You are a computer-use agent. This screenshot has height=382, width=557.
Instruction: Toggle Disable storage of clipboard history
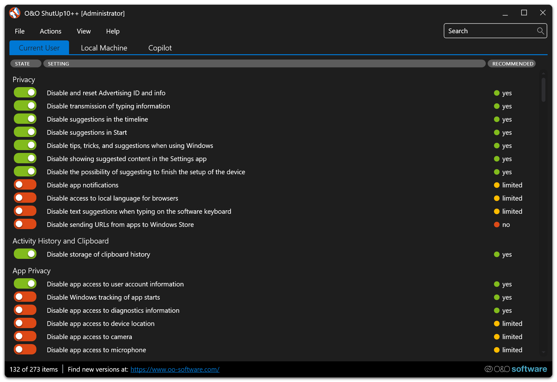pos(25,254)
